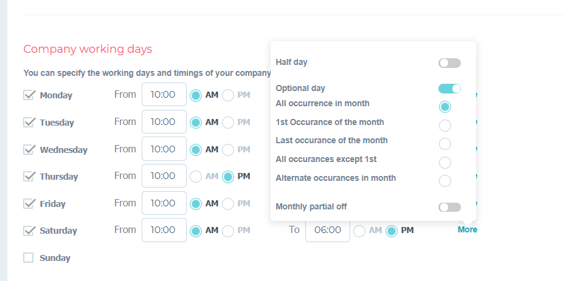Set Thursday From time to AM
Viewport: 563px width, 281px height.
point(196,177)
